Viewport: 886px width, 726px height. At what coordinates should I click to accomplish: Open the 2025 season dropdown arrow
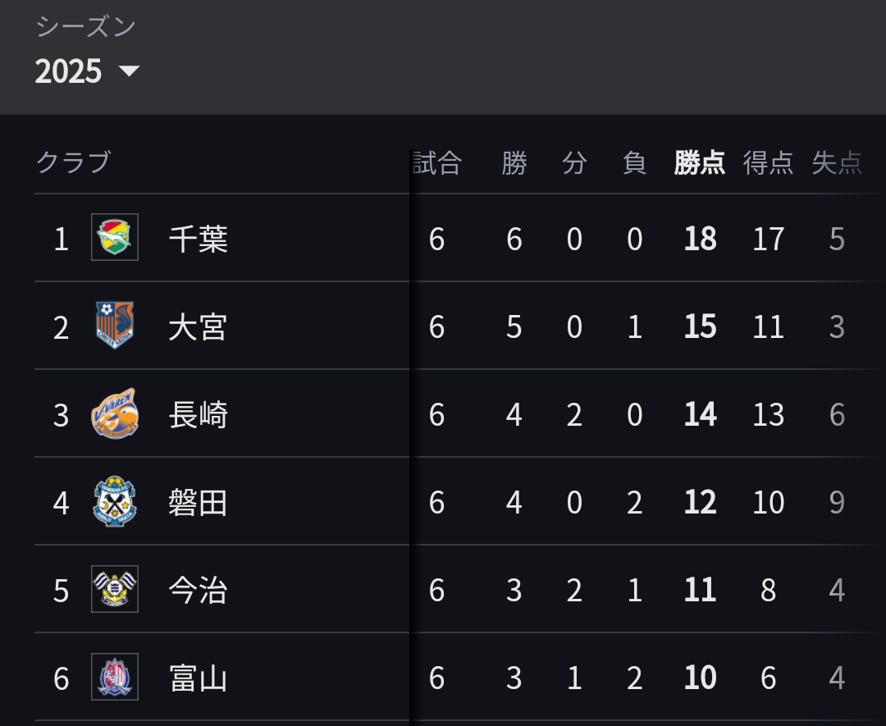point(129,71)
